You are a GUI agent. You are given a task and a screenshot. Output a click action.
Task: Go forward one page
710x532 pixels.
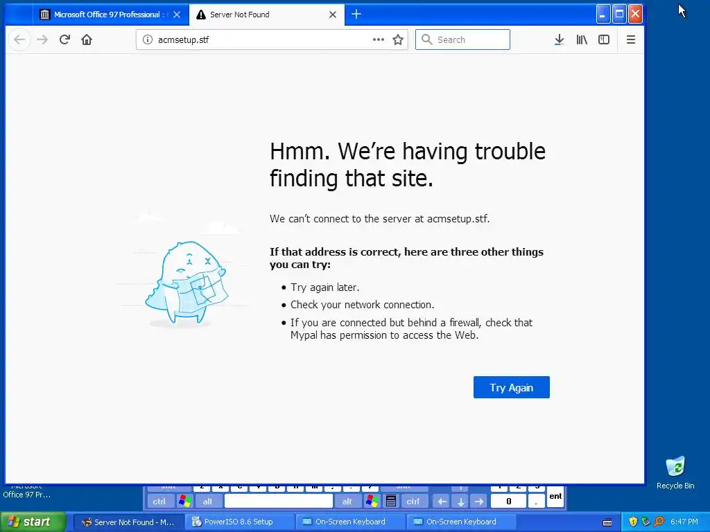coord(42,39)
